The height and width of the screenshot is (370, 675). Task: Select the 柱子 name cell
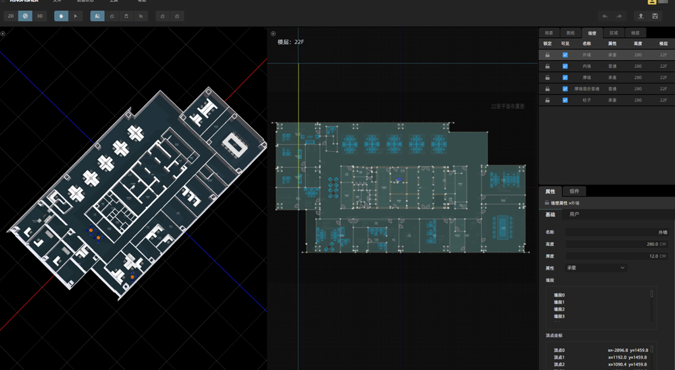(587, 100)
